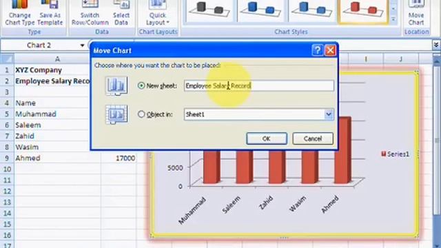Click column J header
The width and height of the screenshot is (441, 248).
tap(400, 59)
